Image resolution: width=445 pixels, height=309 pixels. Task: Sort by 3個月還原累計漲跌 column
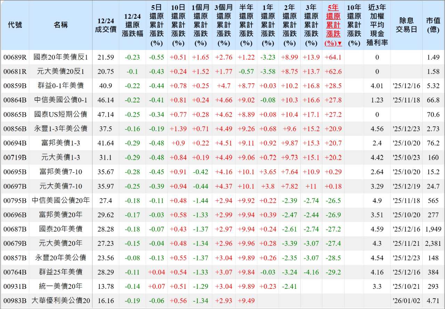coord(224,25)
